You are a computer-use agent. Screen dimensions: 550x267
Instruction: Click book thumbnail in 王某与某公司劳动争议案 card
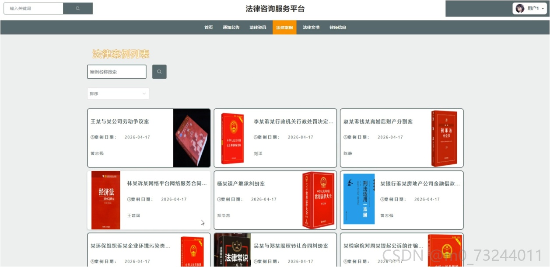tap(192, 138)
